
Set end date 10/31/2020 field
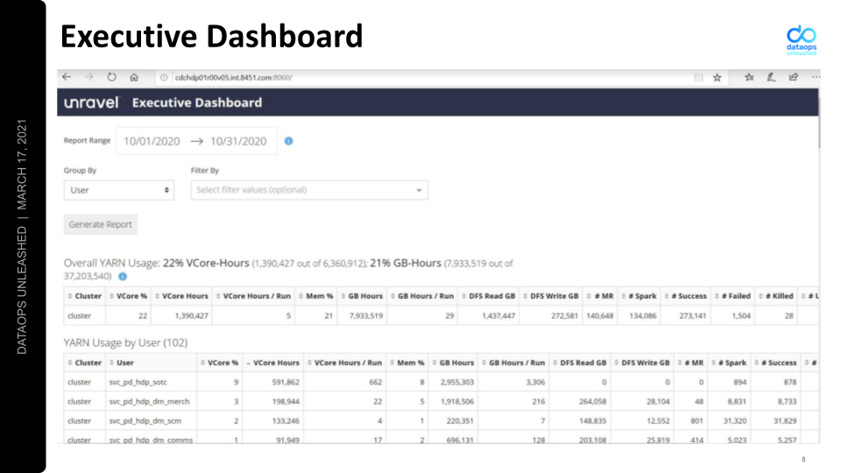238,141
